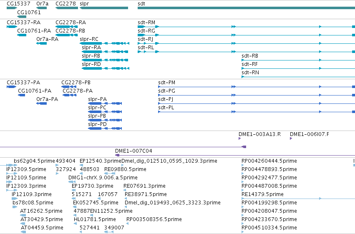Select the CG15337 gene label
Screen dimensions: 355x234
point(18,4)
